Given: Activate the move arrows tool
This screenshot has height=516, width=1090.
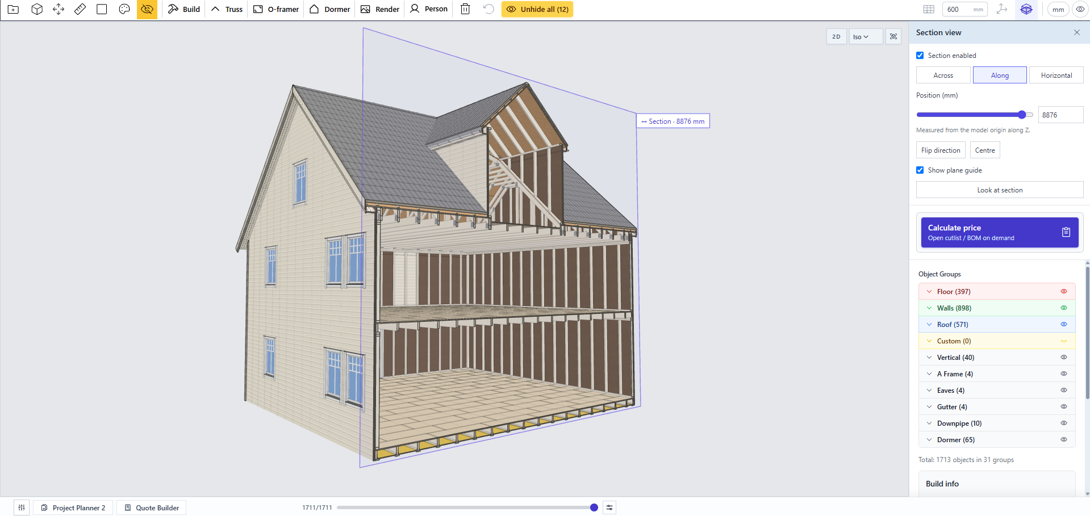Looking at the screenshot, I should pyautogui.click(x=59, y=9).
